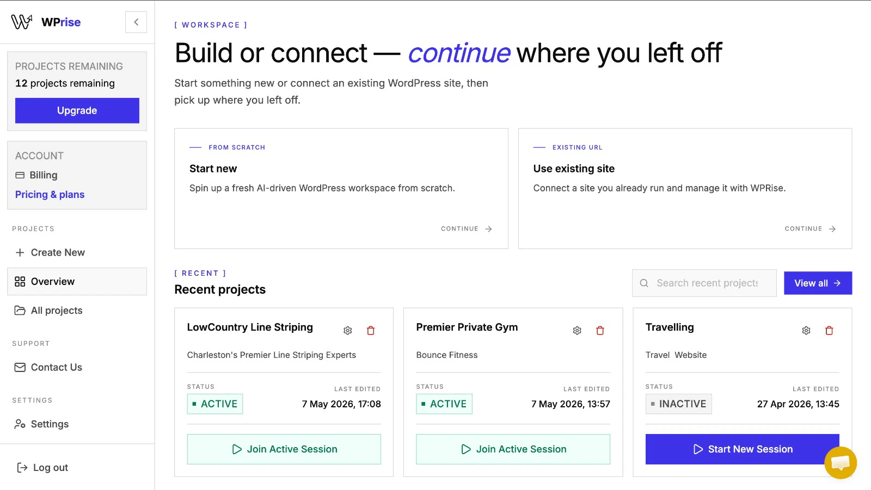The width and height of the screenshot is (871, 490).
Task: Open the chat support bubble
Action: [841, 463]
